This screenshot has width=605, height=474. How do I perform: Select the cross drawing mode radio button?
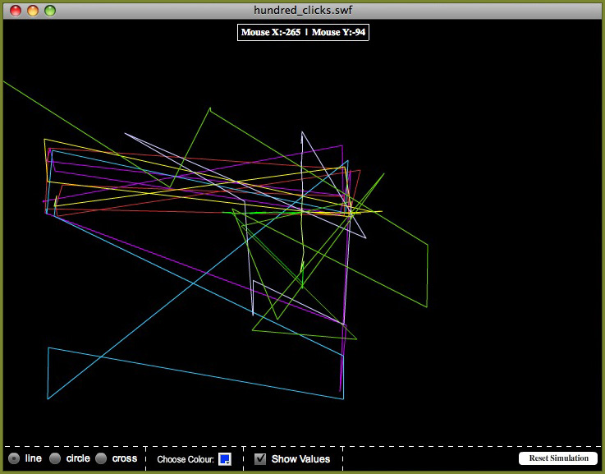click(101, 458)
